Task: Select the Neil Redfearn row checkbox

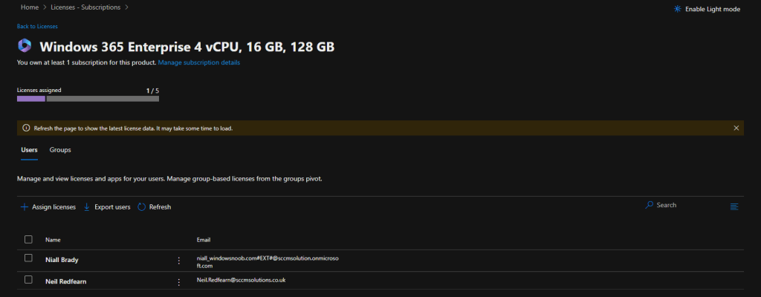Action: pyautogui.click(x=28, y=280)
